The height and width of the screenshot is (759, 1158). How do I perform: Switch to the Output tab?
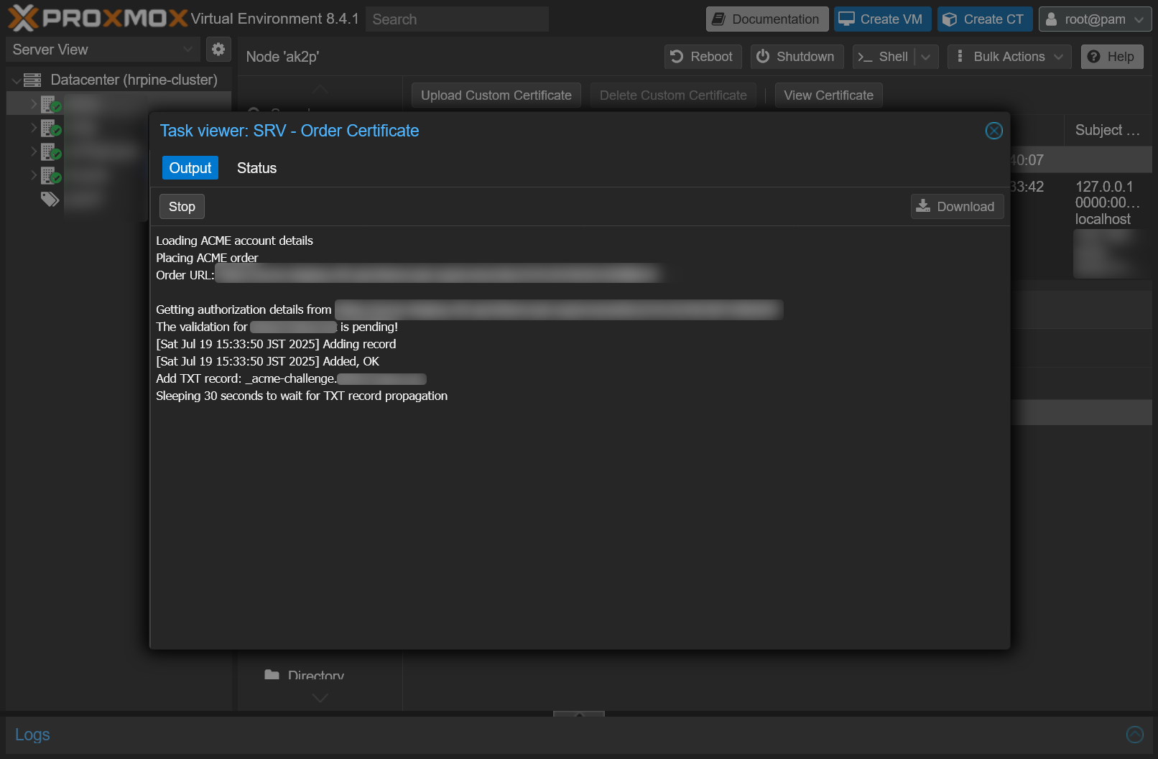click(x=190, y=168)
